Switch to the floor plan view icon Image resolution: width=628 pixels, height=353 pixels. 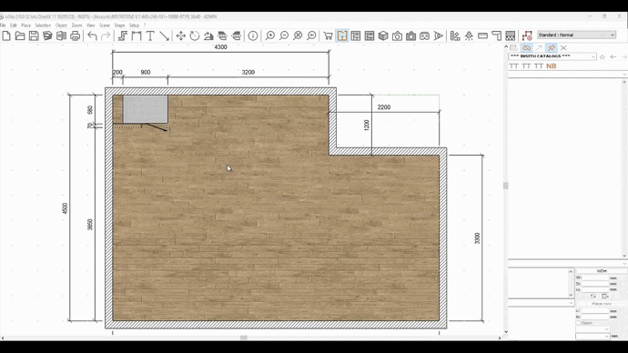[x=342, y=36]
